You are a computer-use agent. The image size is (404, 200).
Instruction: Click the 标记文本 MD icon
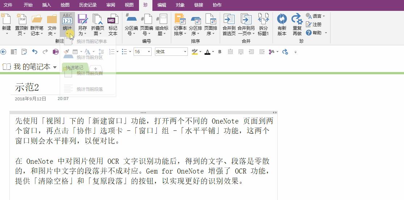click(113, 19)
